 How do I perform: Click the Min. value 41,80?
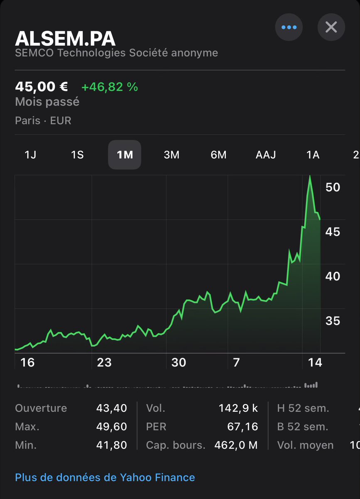click(x=111, y=445)
